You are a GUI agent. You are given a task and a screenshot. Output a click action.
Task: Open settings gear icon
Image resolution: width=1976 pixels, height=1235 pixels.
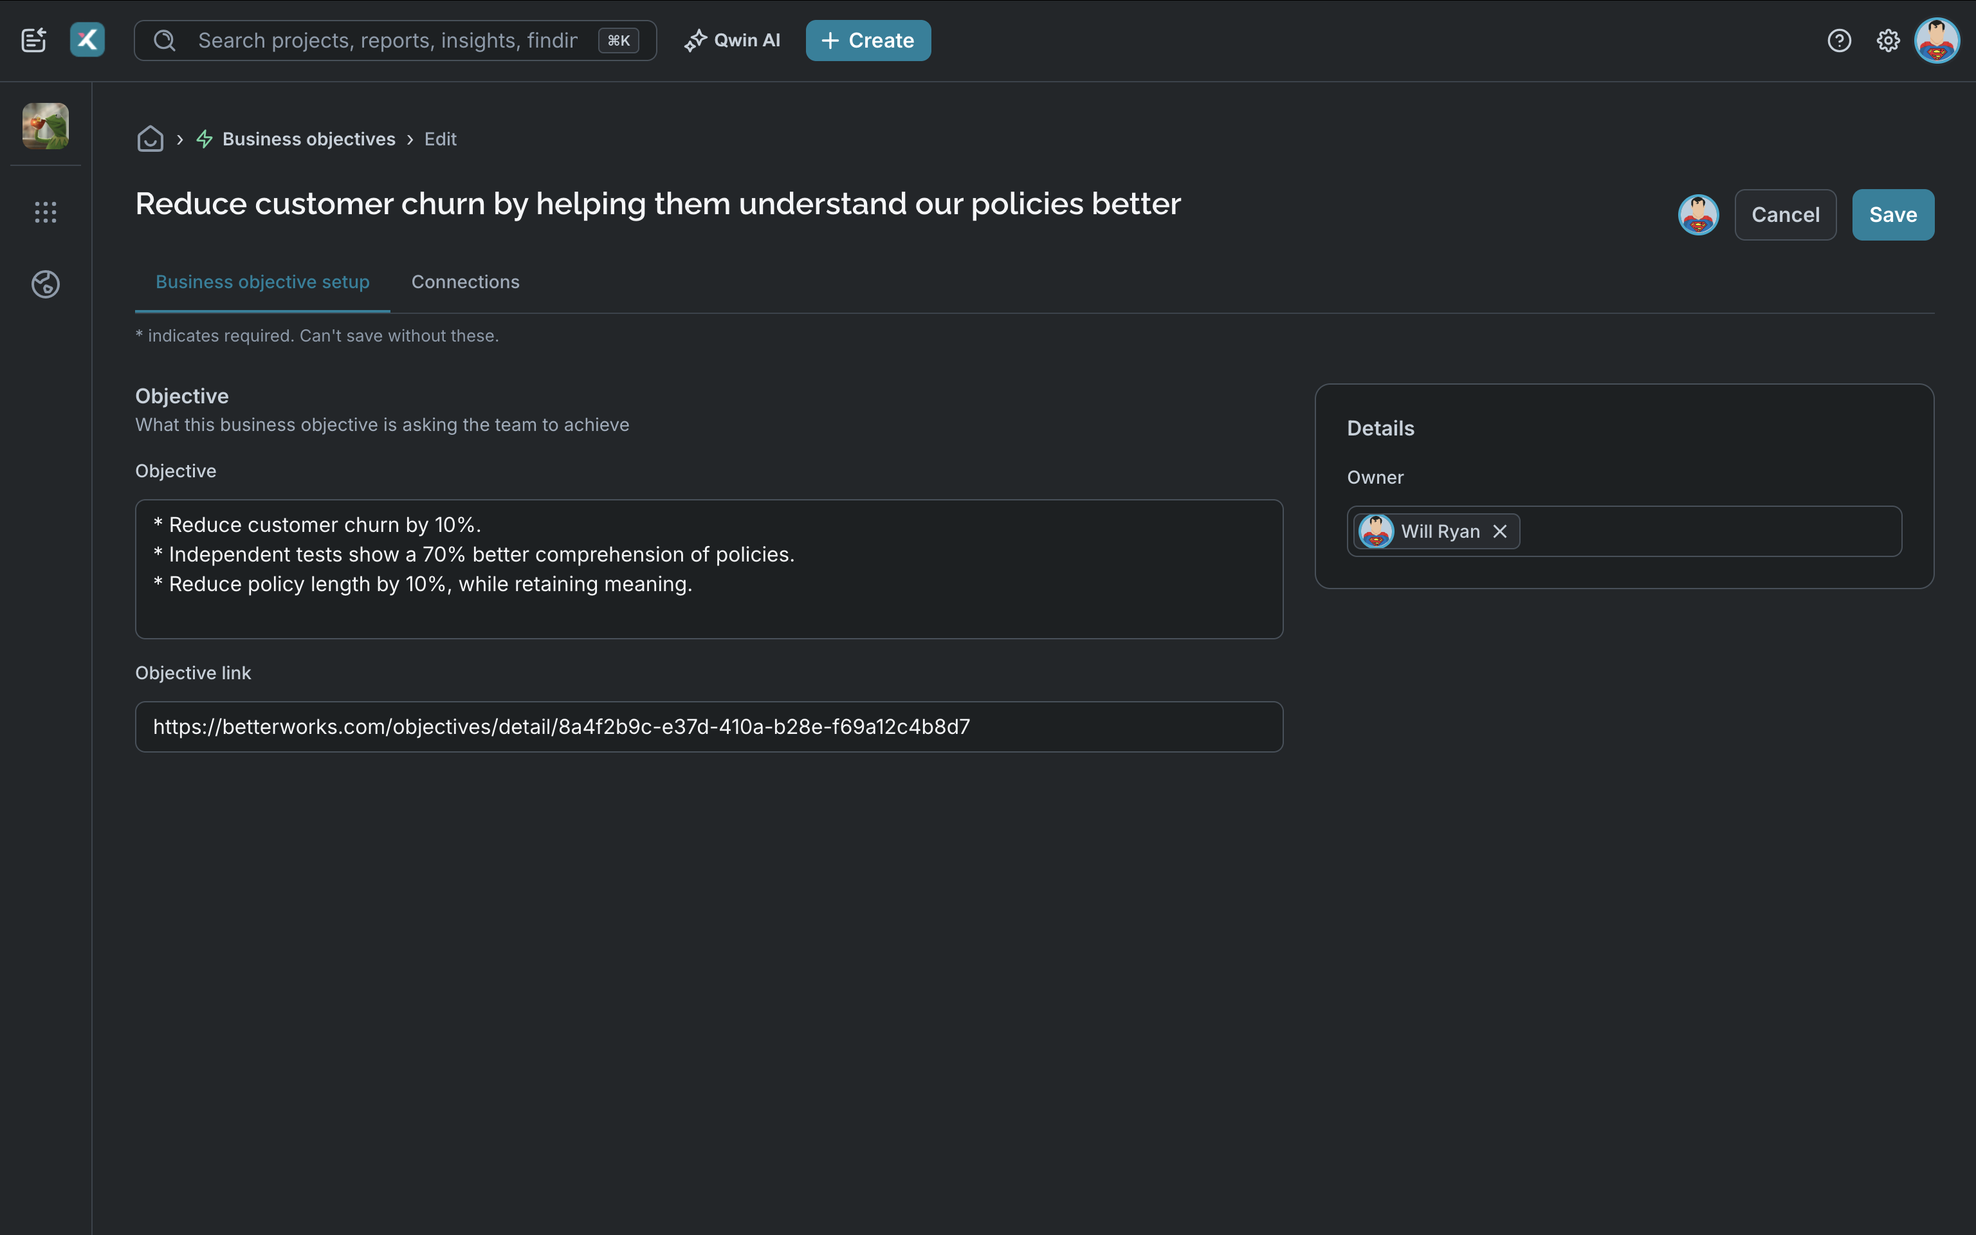[1888, 40]
